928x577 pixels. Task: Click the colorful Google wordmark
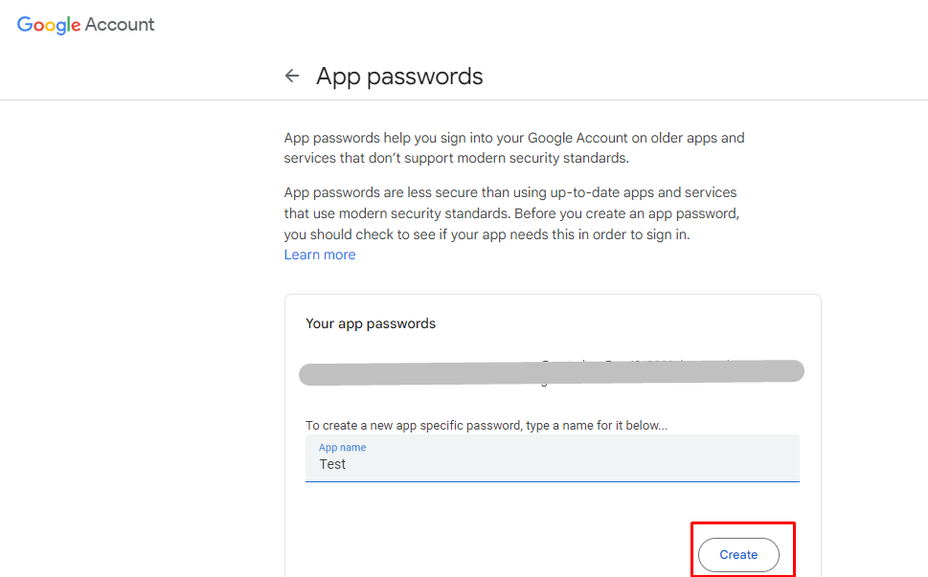(48, 26)
